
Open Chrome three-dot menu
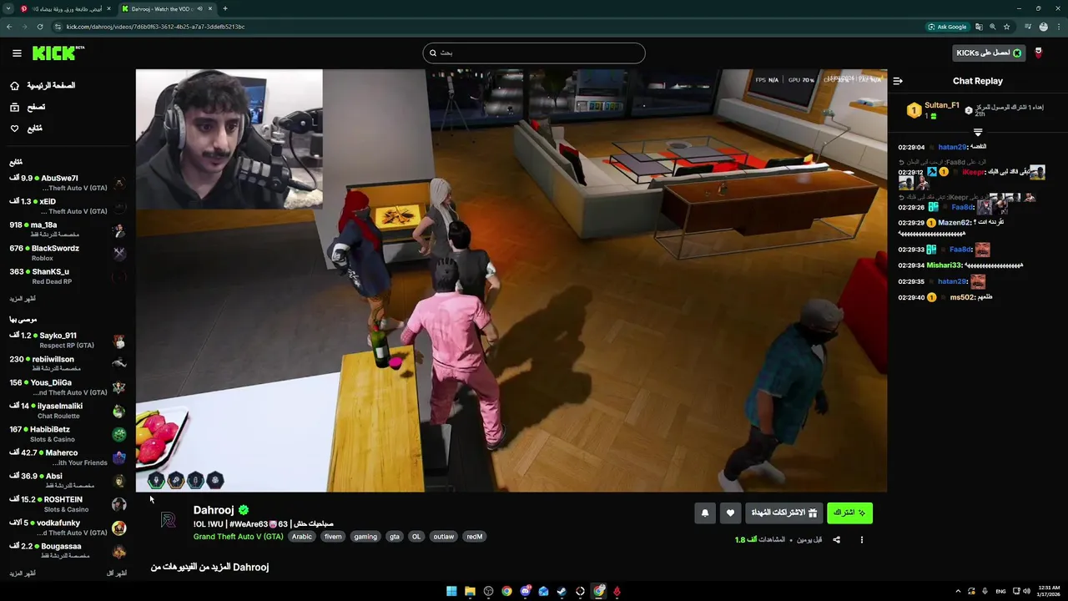pyautogui.click(x=1057, y=27)
